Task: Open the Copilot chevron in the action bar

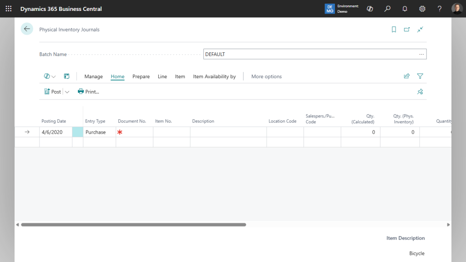Action: (x=52, y=76)
